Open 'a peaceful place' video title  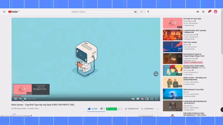(194, 31)
